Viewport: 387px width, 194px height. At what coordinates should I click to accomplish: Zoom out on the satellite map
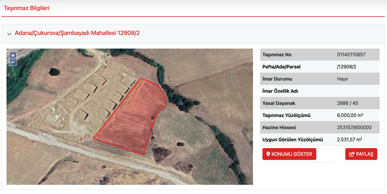pos(13,62)
